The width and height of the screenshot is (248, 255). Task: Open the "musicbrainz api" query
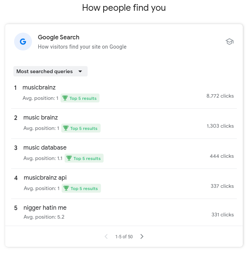[45, 178]
